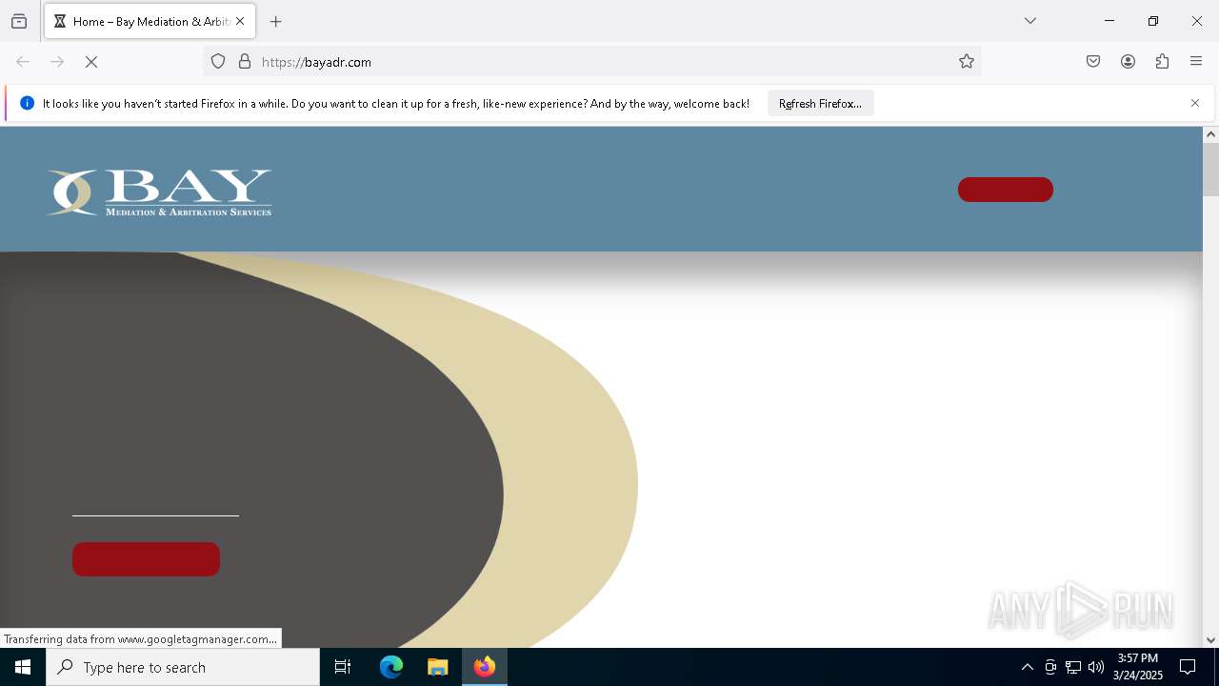Image resolution: width=1219 pixels, height=686 pixels.
Task: Click the Bay Mediation & Arbitration logo
Action: pos(159,192)
